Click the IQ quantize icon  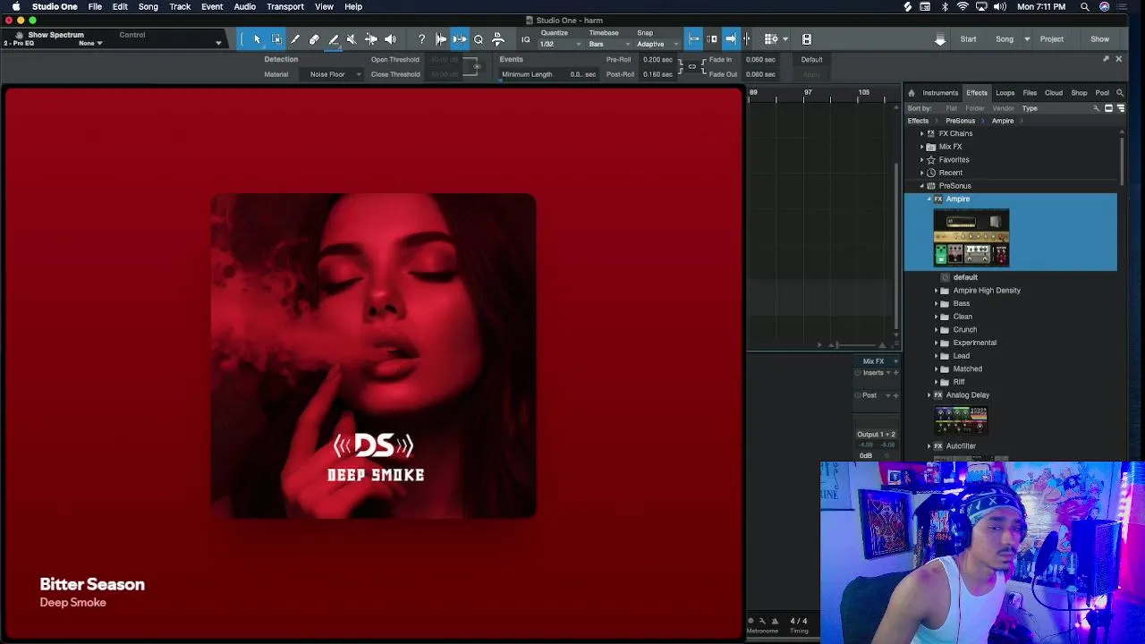point(526,39)
